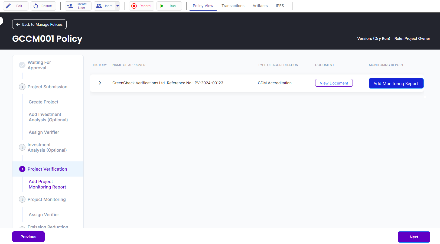Click the Project Verification step arrow icon
Viewport: 440px width, 244px height.
[22, 169]
